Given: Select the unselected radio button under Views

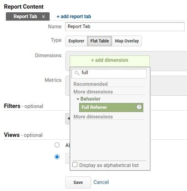Looking at the screenshot, I should 57,145.
